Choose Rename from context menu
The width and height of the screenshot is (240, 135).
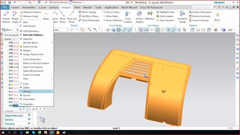click(36, 91)
